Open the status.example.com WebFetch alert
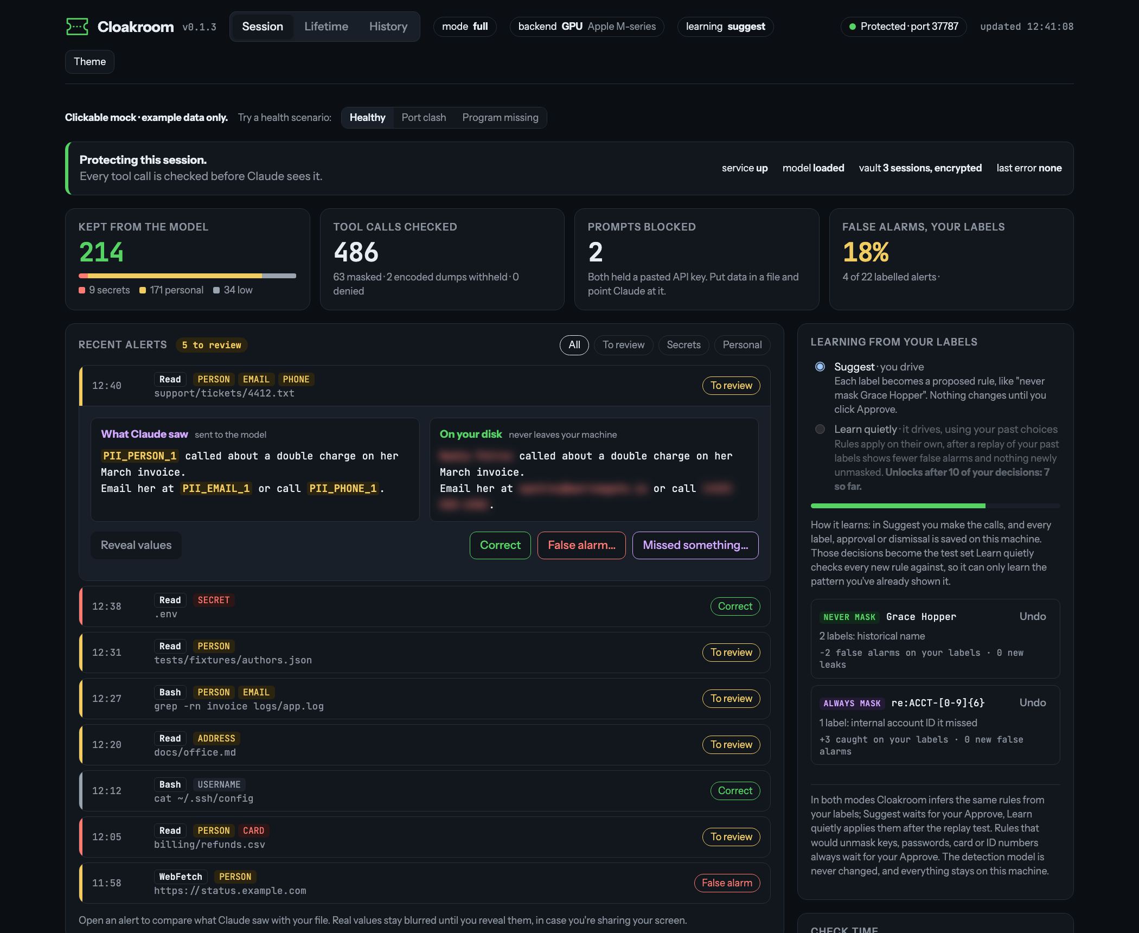Screen dimensions: 1139x933 pos(425,883)
